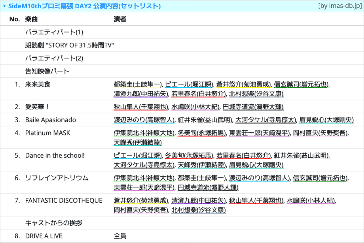Open 都築圭(土岐隼一) in 来来美食 row

[138, 85]
